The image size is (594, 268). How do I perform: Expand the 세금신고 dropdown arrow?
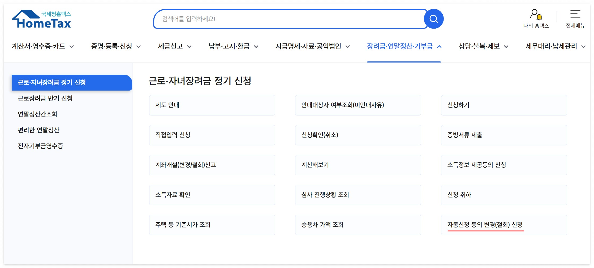[189, 46]
